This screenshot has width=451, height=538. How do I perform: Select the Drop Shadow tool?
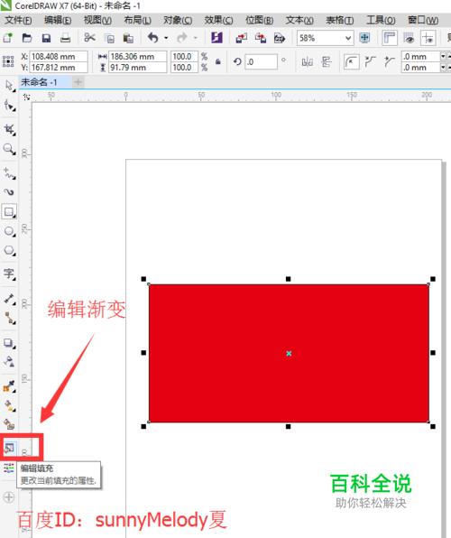click(9, 343)
